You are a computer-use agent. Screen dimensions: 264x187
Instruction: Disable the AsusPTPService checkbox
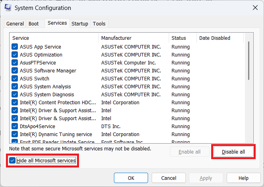[x=15, y=63]
